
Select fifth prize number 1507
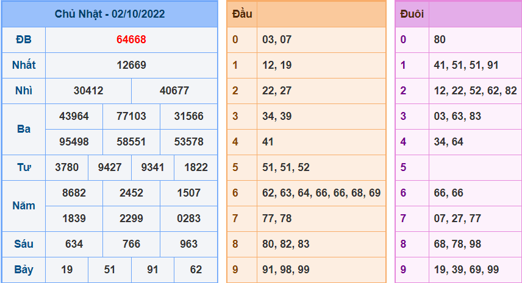coord(188,193)
